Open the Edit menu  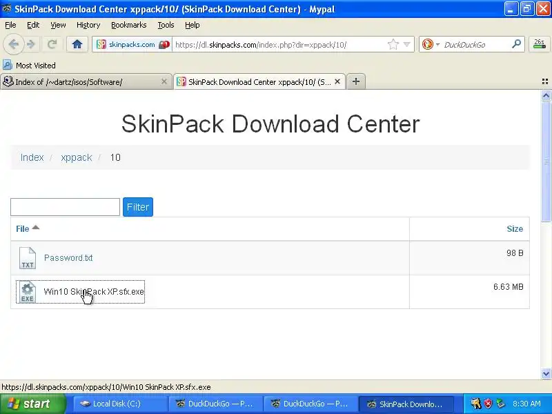[33, 25]
